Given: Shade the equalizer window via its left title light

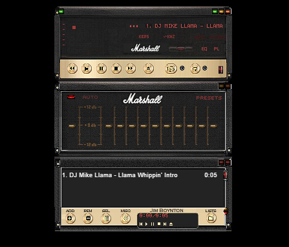Looking at the screenshot, I should (x=221, y=86).
